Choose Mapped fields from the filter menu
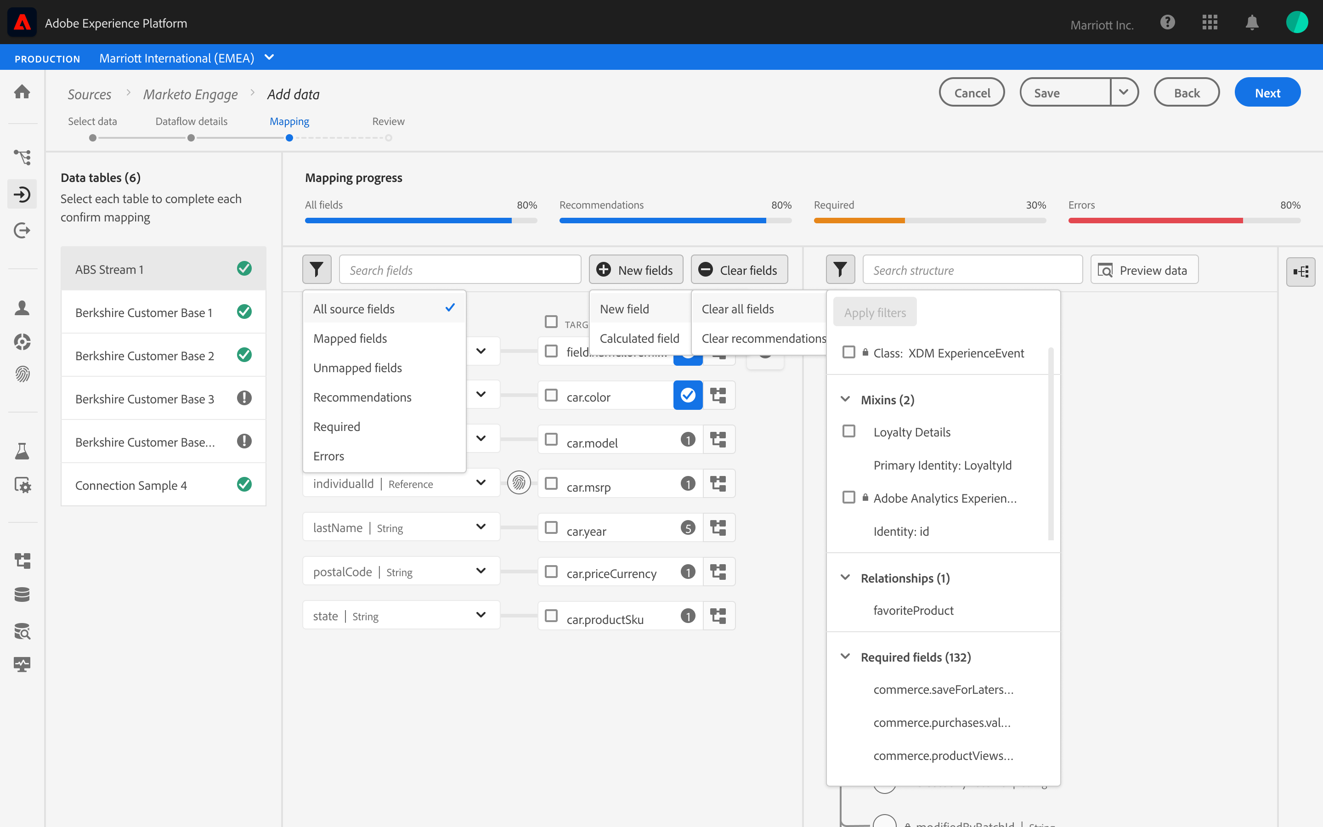Viewport: 1323px width, 827px height. (x=351, y=338)
